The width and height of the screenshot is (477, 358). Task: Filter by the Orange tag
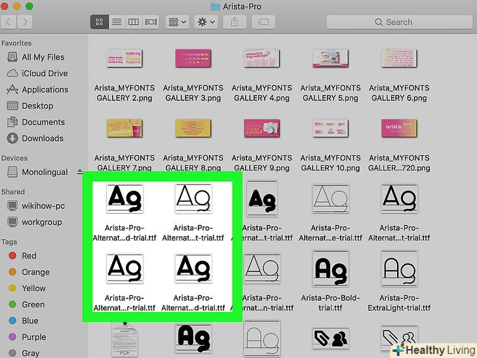pyautogui.click(x=35, y=272)
